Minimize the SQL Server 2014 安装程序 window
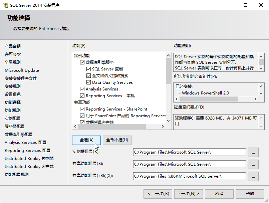The width and height of the screenshot is (269, 203). [x=231, y=5]
